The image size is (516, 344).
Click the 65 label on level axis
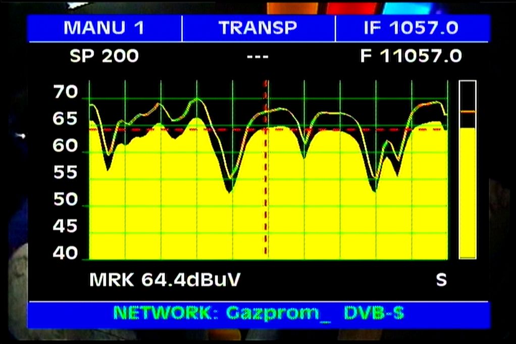(66, 119)
